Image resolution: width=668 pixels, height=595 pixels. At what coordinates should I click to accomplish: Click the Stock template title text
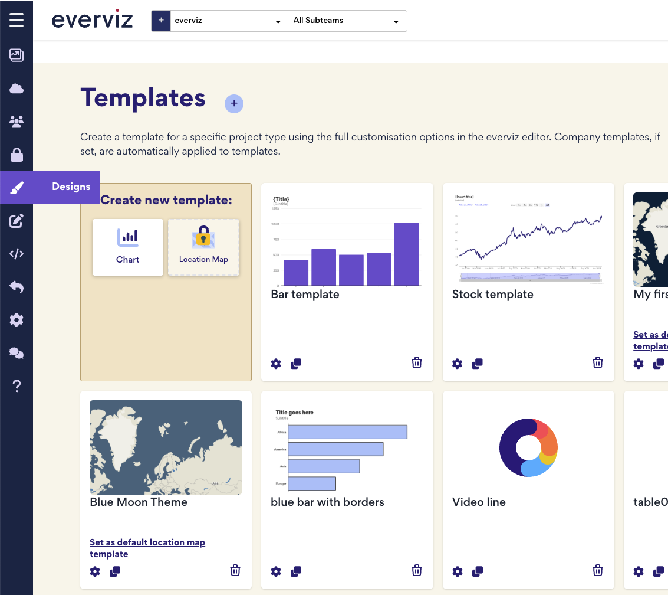point(492,295)
